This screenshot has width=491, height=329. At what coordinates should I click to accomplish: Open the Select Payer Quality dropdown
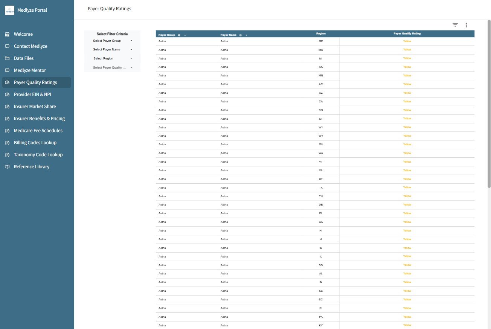113,67
